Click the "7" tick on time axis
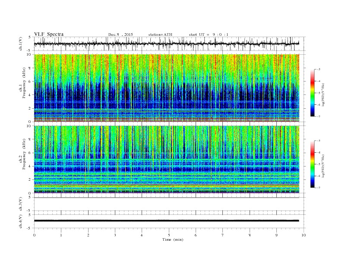Screen dimensions: 342x264 tap(223, 235)
